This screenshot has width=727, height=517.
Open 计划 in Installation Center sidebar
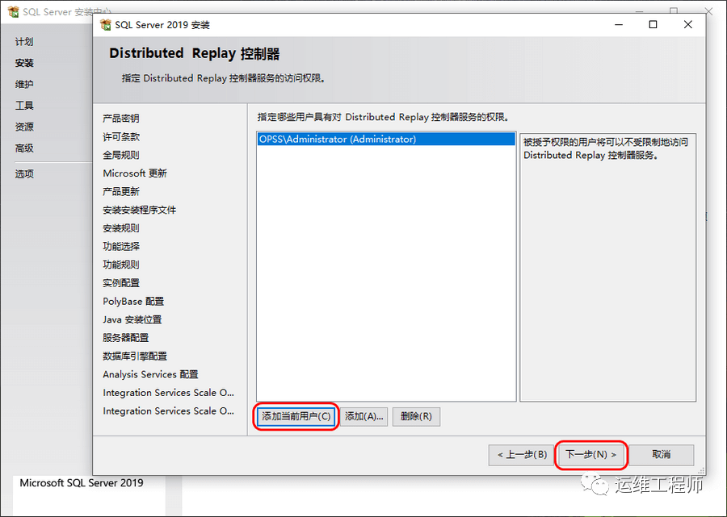pos(24,42)
